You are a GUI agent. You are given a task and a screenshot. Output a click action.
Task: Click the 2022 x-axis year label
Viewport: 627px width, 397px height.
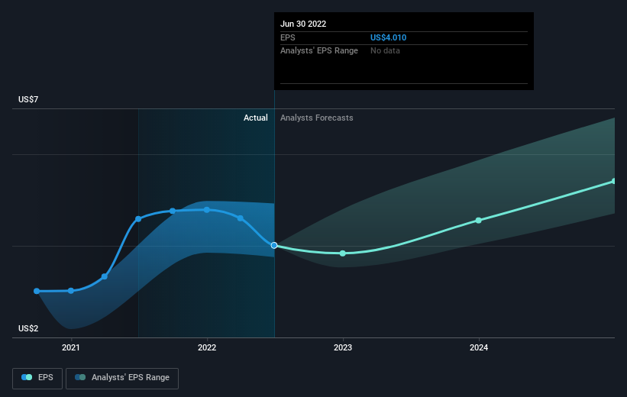point(207,348)
